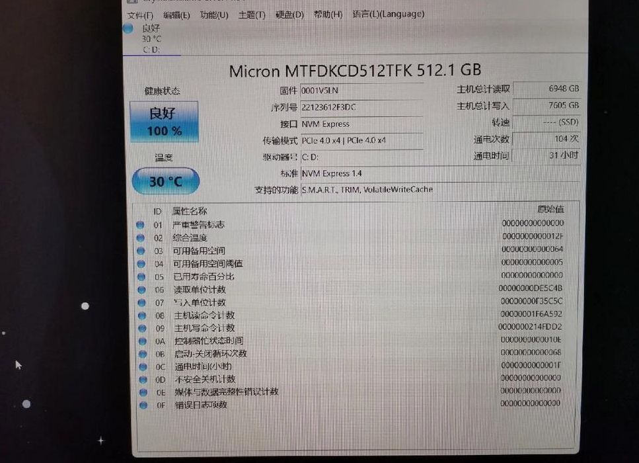Click the power on hours value 31 小时
Screen dimensions: 639x463
(x=546, y=155)
